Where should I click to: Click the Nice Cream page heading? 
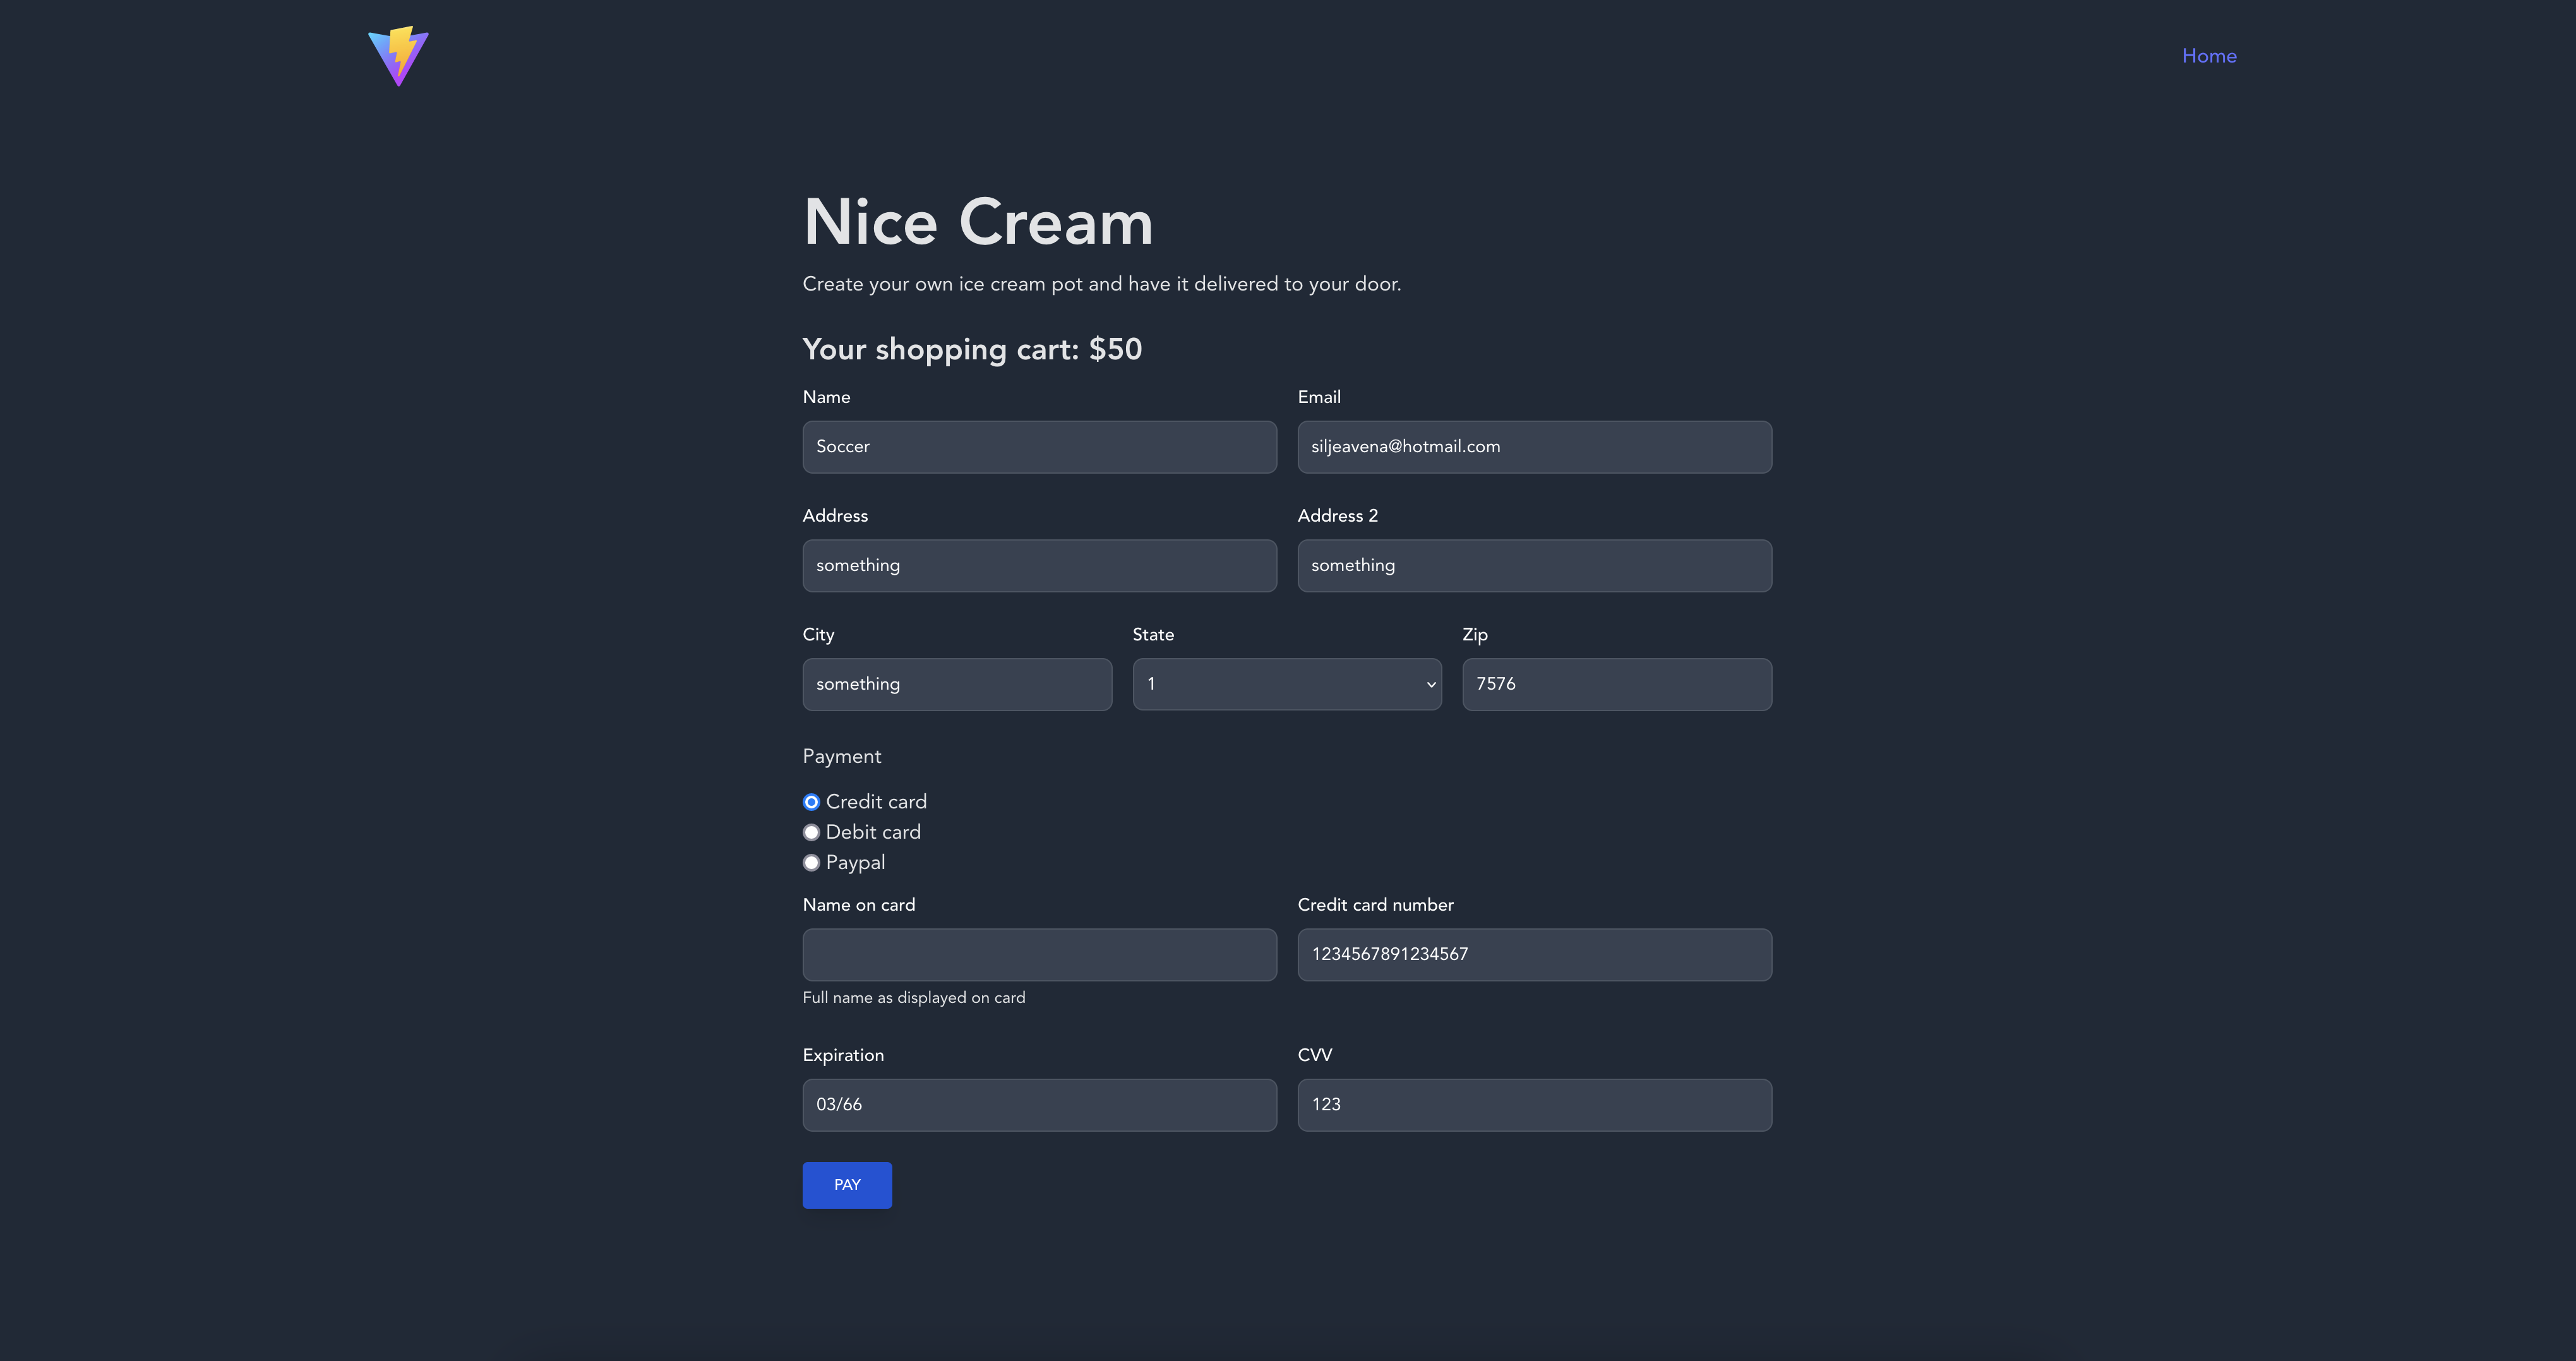(x=977, y=221)
